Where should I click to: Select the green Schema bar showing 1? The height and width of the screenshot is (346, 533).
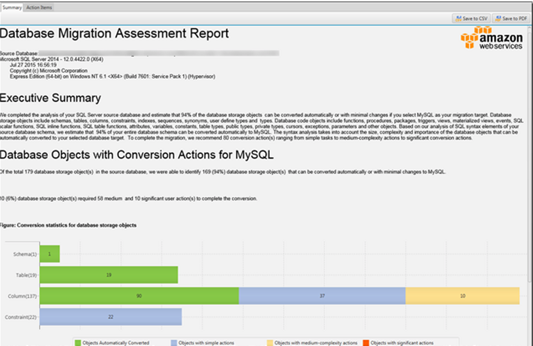coord(50,254)
